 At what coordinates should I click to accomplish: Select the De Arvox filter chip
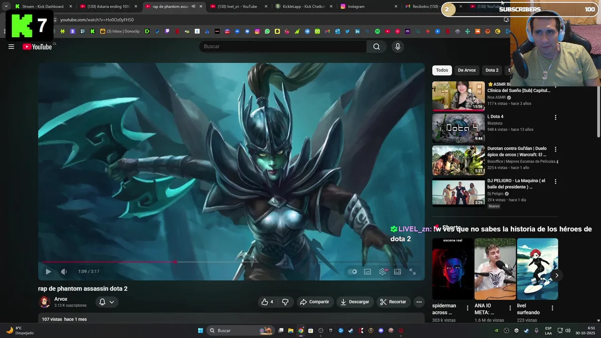467,70
